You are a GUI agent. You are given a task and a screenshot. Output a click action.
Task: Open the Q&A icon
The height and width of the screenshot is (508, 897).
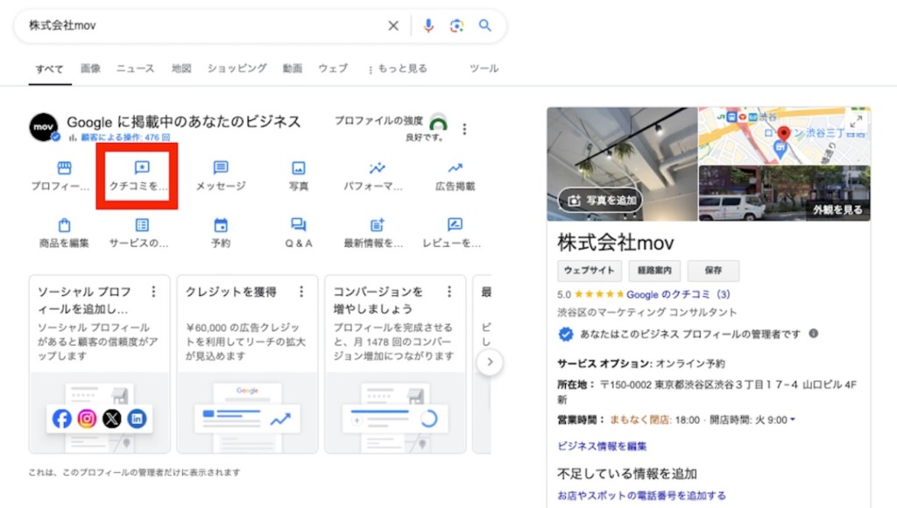coord(299,225)
